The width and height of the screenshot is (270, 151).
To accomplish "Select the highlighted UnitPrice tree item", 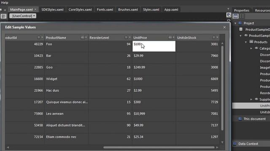I will (251, 106).
